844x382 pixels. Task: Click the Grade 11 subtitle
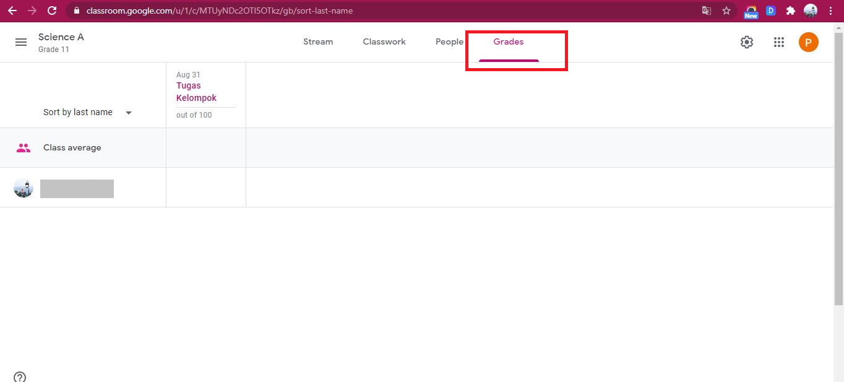[54, 50]
